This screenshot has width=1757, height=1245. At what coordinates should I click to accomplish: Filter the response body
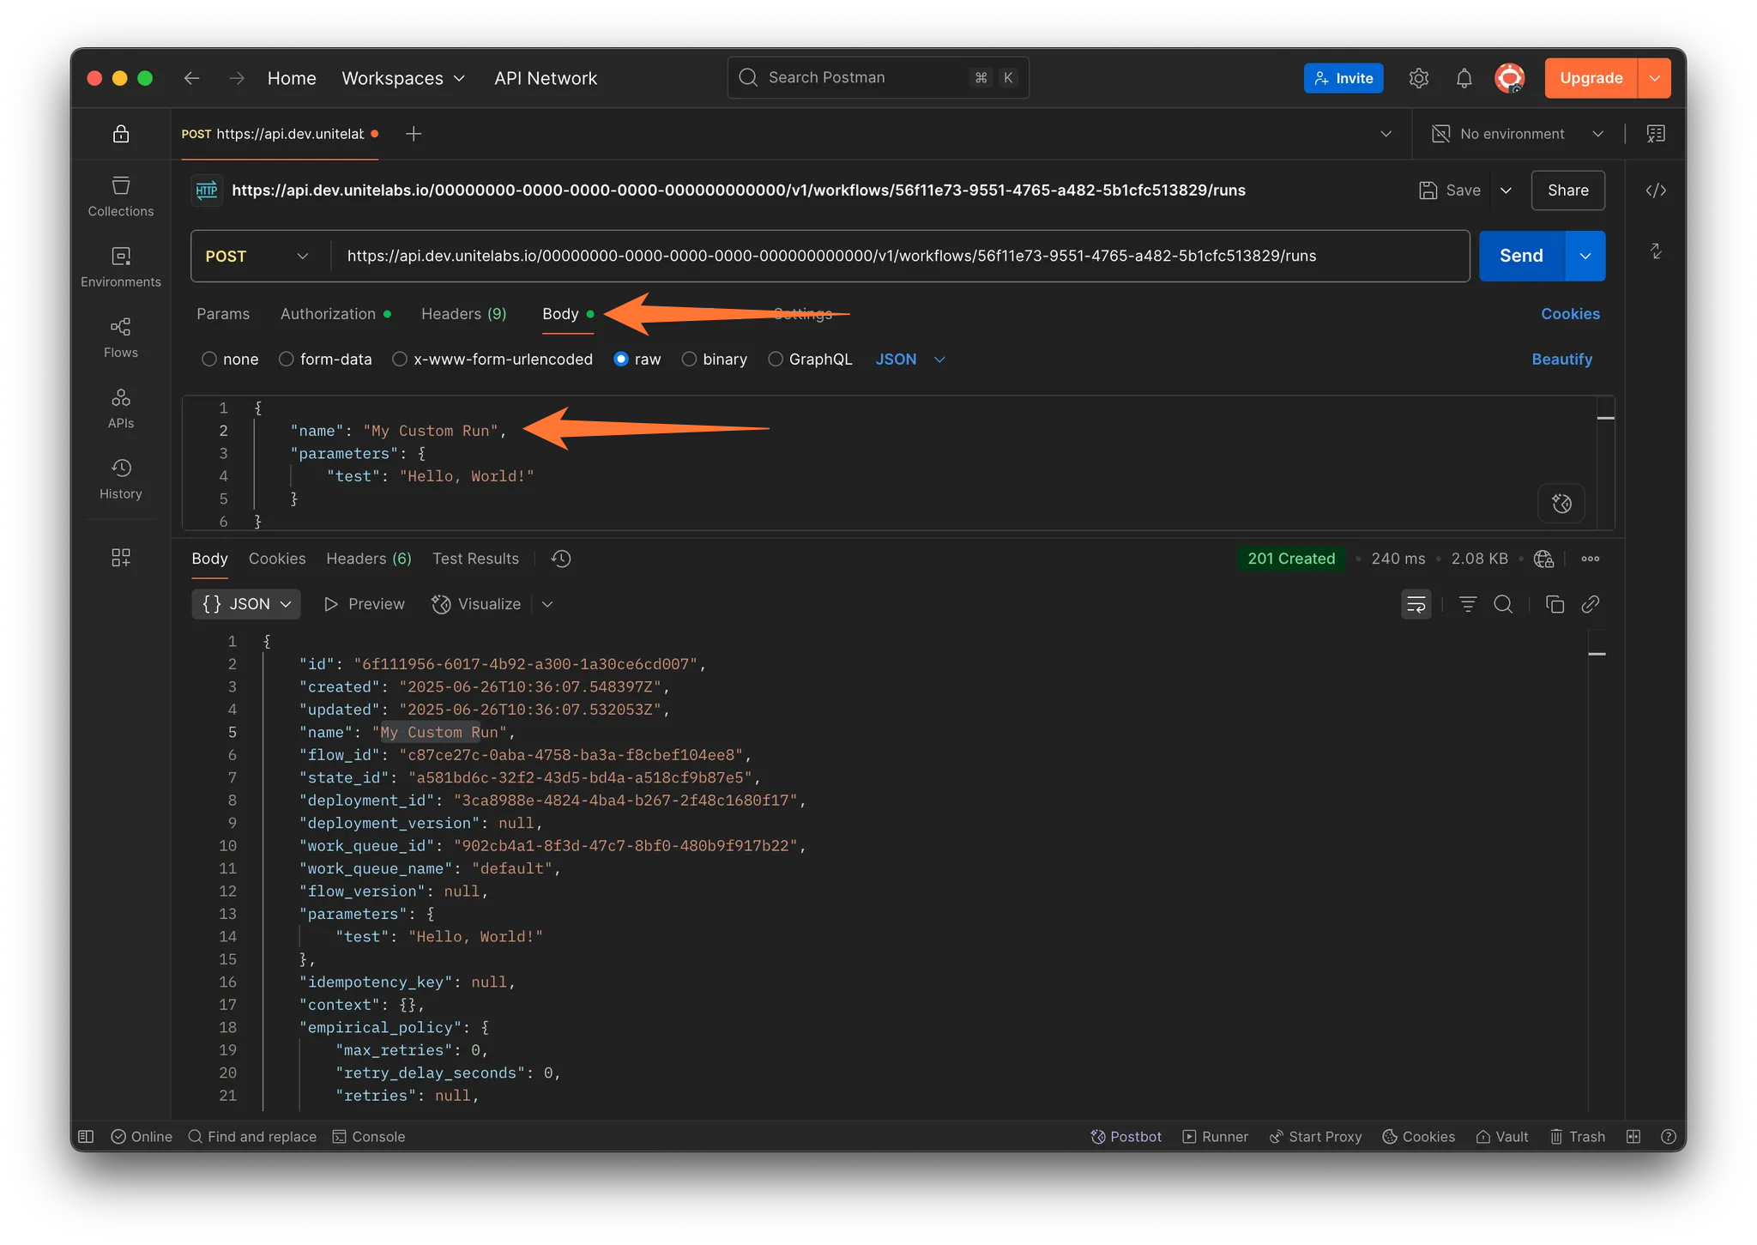[1468, 604]
